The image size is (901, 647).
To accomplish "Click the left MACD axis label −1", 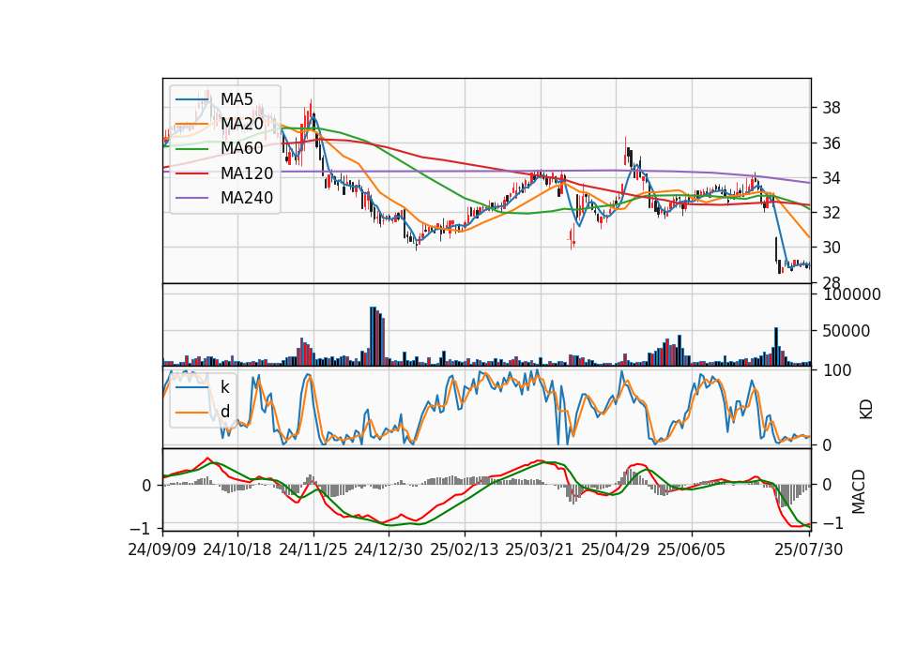I will [140, 528].
